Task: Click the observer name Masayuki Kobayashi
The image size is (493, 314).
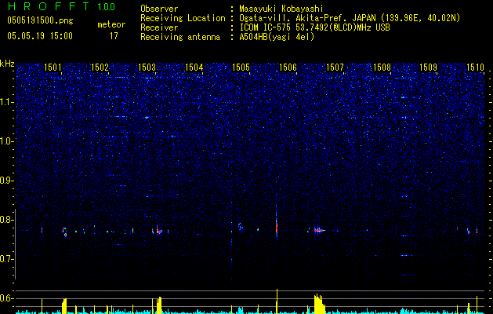Action: click(281, 9)
